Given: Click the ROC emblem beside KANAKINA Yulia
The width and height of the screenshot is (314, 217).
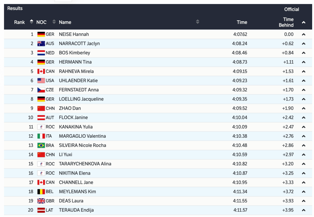Looking at the screenshot, I should (41, 127).
